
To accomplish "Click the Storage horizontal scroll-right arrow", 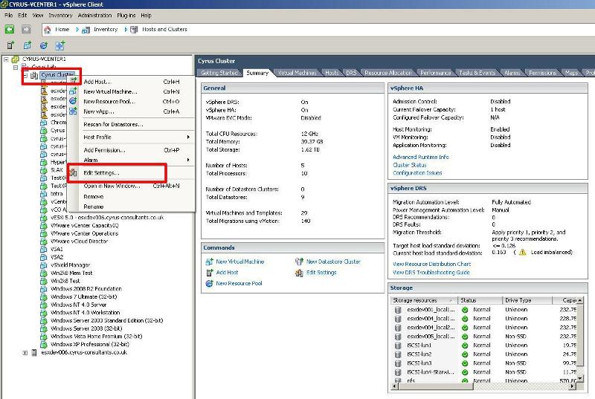I will [x=573, y=386].
